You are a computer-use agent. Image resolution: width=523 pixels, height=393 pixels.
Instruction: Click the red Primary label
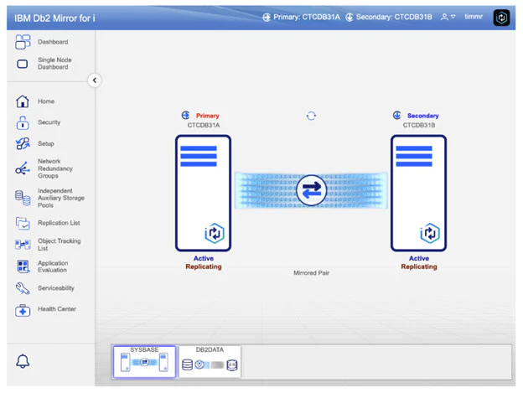[x=208, y=116]
